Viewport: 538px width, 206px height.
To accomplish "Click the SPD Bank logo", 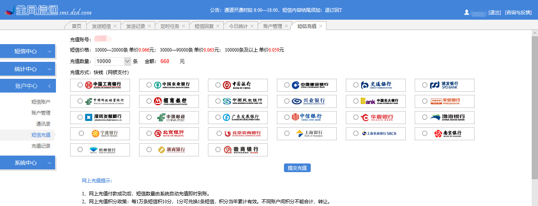I will click(444, 85).
